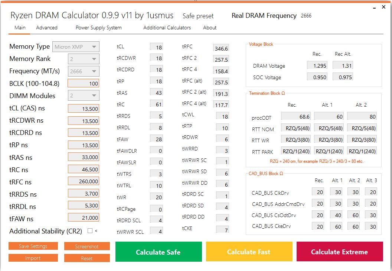The image size is (392, 271).
Task: Click the RTT NOM Rec. value RZQ/5(48)
Action: click(x=296, y=128)
